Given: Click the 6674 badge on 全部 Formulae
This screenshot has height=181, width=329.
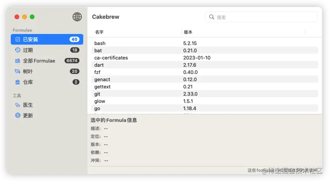Looking at the screenshot, I should pos(72,61).
